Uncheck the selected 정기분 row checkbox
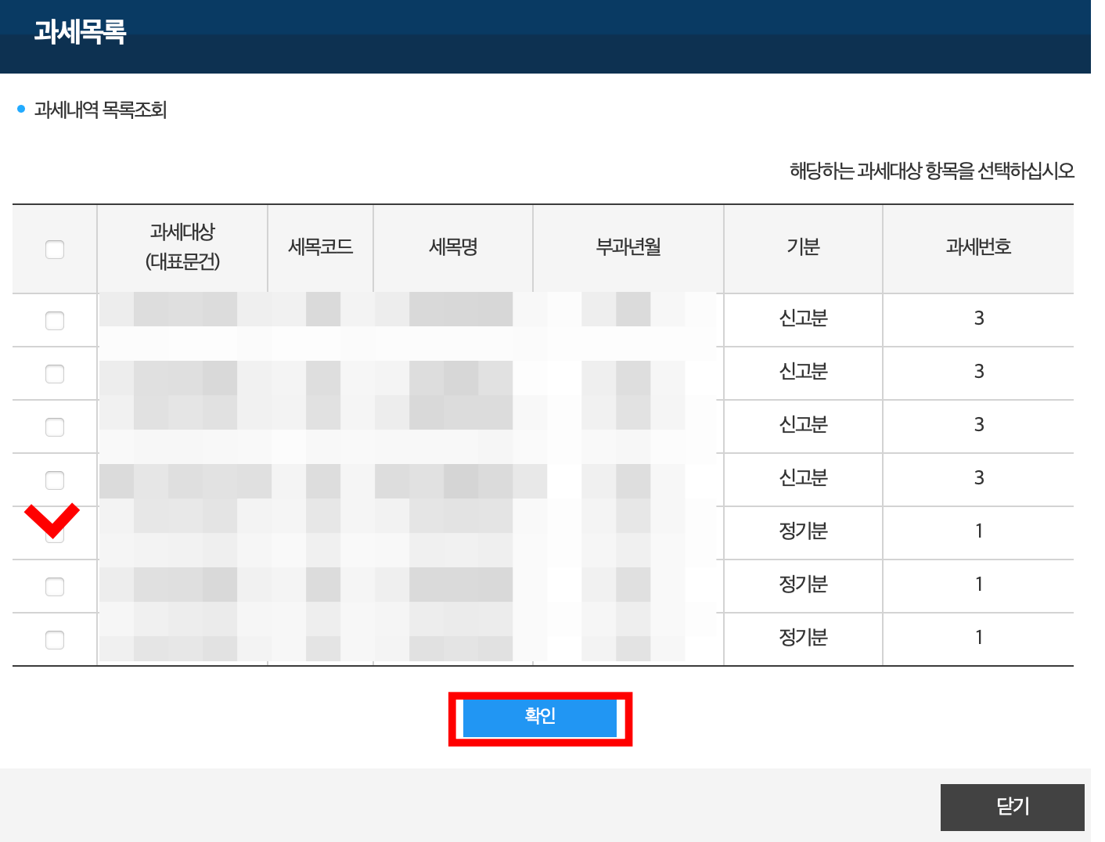 [x=54, y=533]
